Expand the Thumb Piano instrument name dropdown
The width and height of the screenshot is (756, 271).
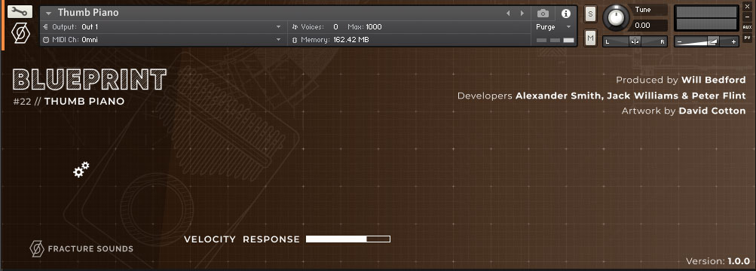49,14
